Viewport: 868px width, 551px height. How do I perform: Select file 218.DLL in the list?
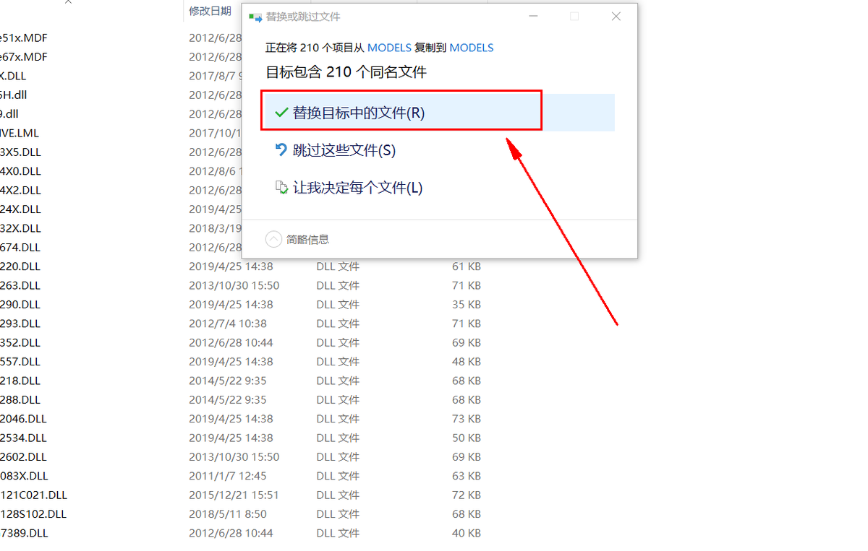click(20, 381)
